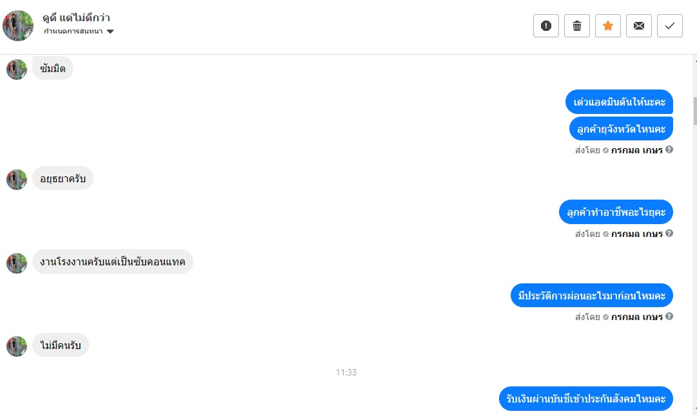Screen dimensions: 697x416
Task: Expand the กำหนดการสนทนา dropdown arrow
Action: tap(110, 32)
